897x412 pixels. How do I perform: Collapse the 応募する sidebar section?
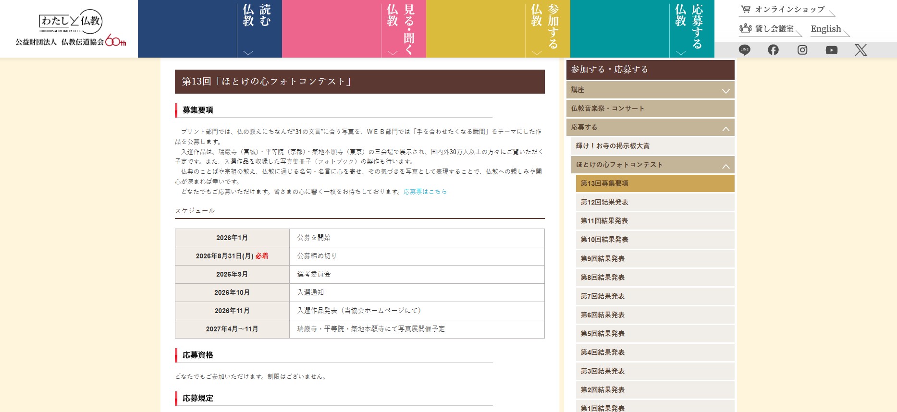pyautogui.click(x=725, y=128)
